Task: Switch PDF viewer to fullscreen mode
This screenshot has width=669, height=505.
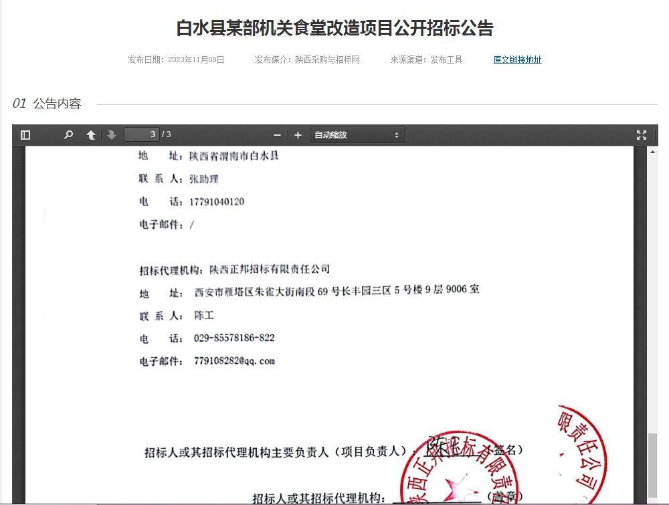Action: coord(642,135)
